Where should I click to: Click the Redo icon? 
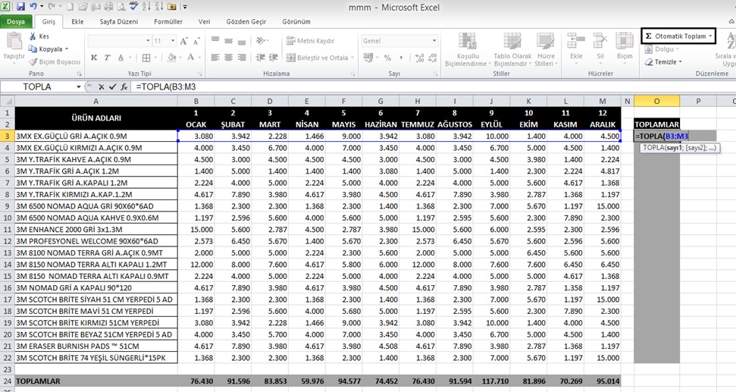(x=52, y=7)
